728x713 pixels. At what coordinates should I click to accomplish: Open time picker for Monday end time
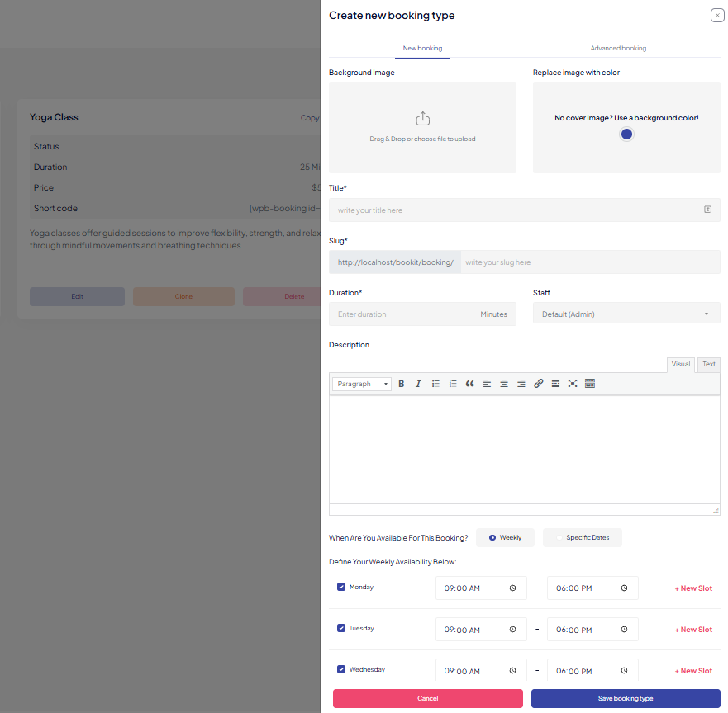click(625, 588)
